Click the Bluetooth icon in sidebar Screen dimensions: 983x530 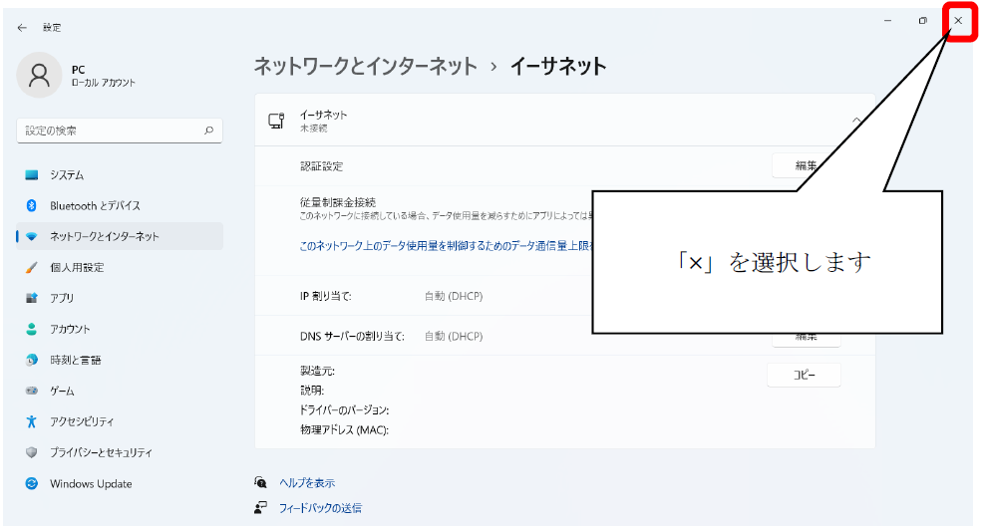[32, 206]
